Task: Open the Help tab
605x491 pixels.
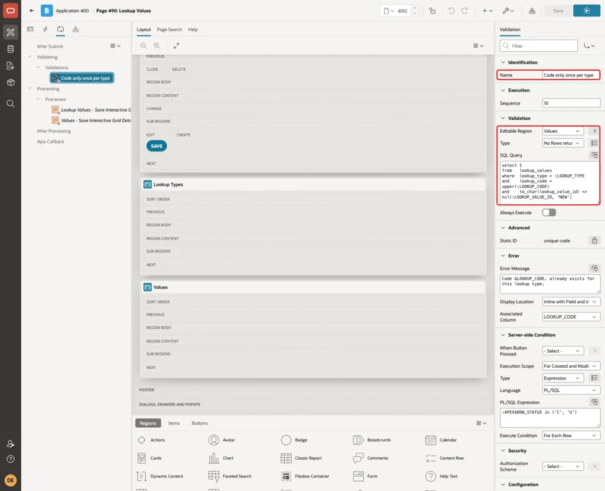Action: (193, 30)
